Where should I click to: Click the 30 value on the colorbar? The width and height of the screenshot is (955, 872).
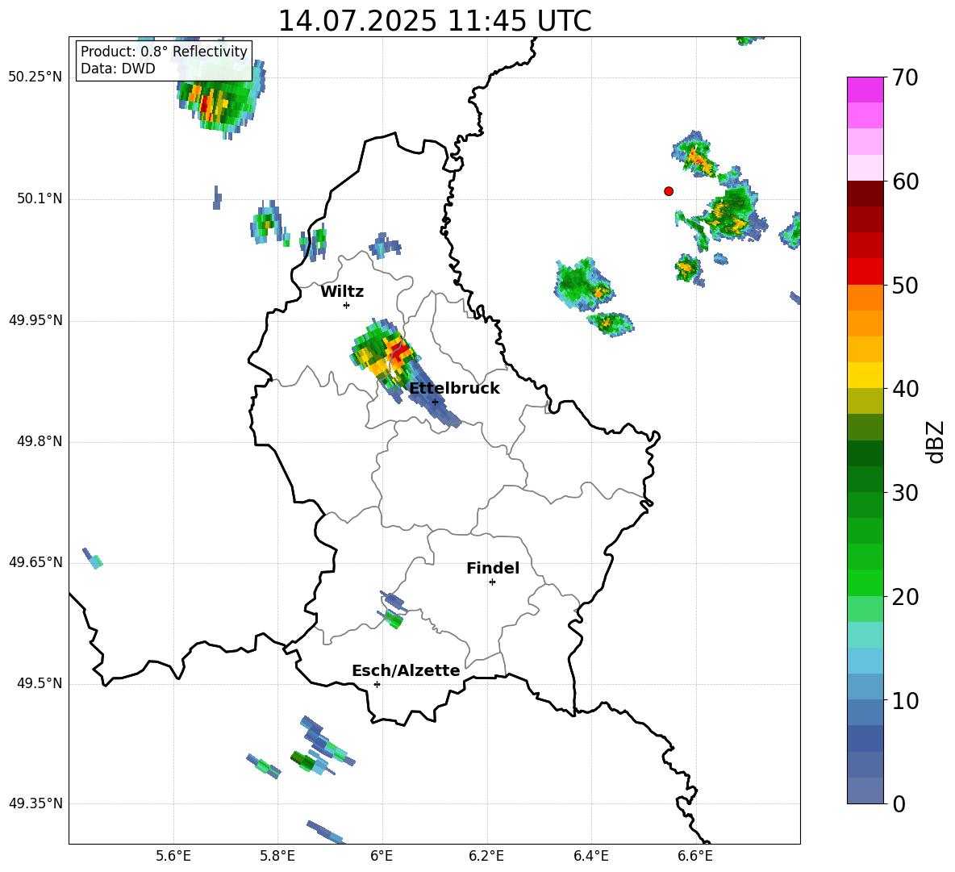(x=905, y=493)
